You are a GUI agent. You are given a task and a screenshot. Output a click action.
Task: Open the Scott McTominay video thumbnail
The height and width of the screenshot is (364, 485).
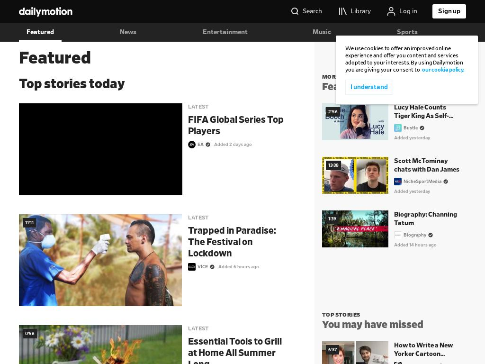tap(355, 175)
